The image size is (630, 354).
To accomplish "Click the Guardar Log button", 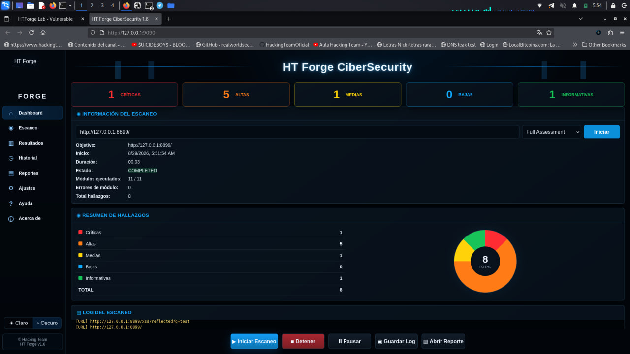I will tap(396, 341).
